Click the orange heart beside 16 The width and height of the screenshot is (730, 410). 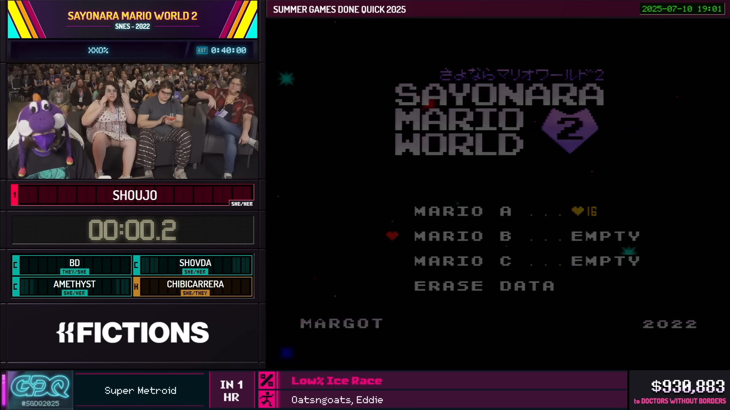[x=578, y=211]
